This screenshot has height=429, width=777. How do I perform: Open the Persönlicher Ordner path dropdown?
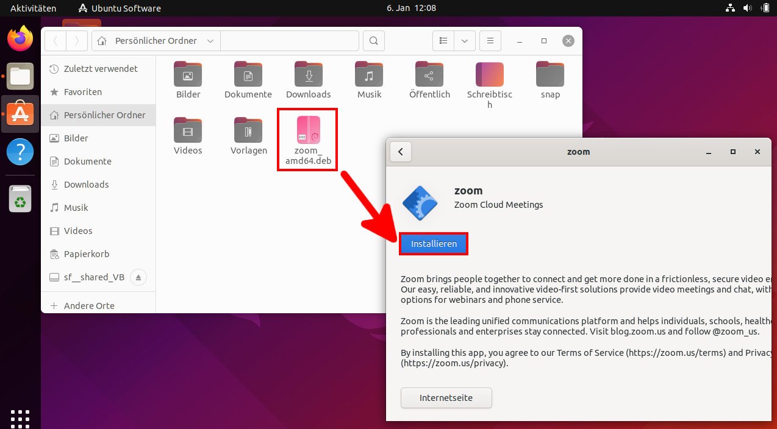pyautogui.click(x=210, y=40)
